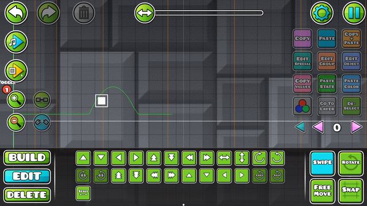The width and height of the screenshot is (367, 206).
Task: Toggle Swipe mode
Action: (x=322, y=163)
